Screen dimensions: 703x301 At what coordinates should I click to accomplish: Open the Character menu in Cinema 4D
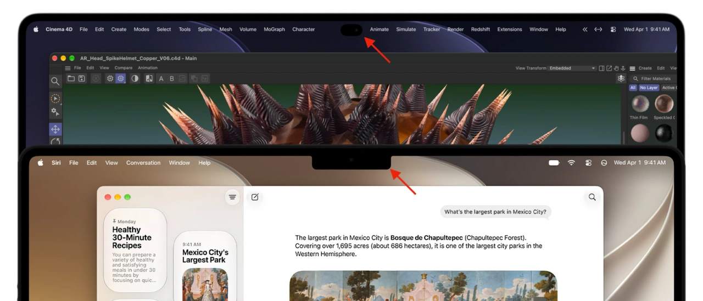pos(303,30)
